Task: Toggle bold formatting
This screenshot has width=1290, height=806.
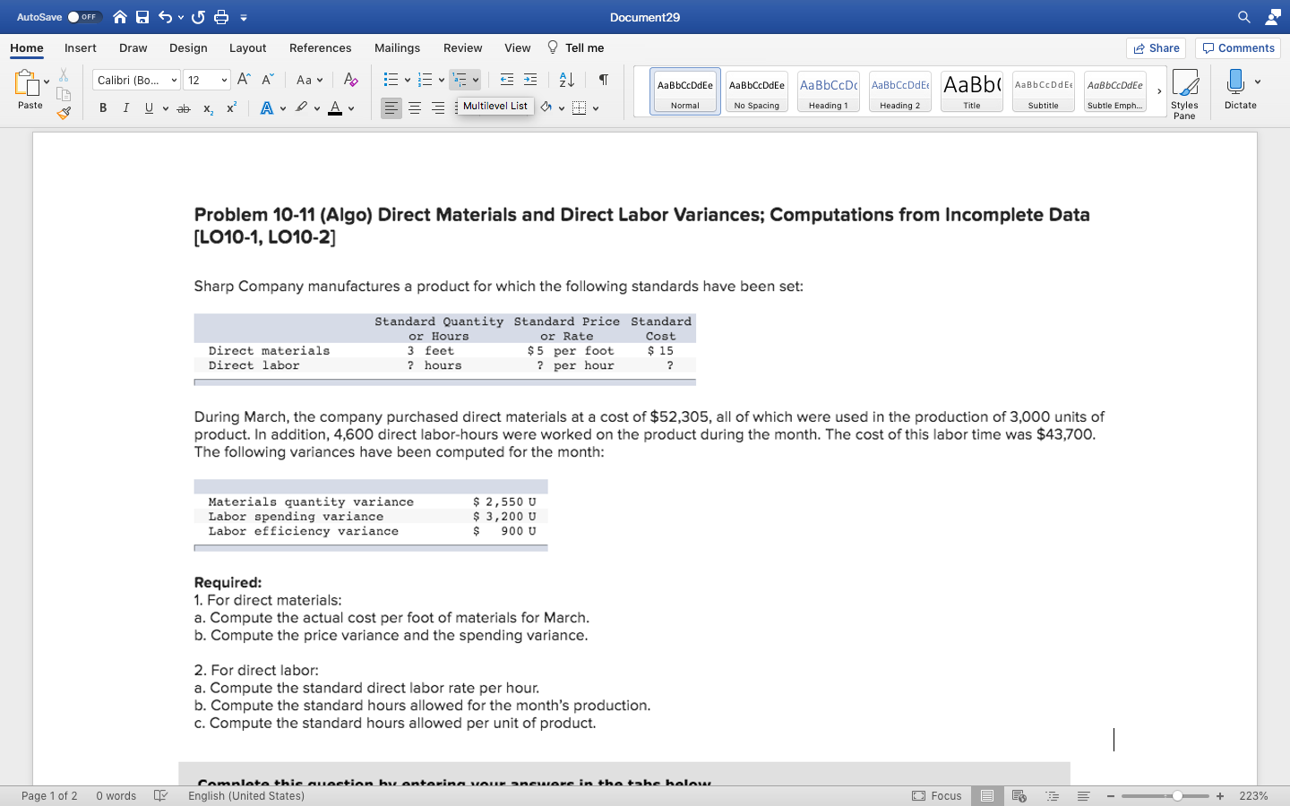Action: [103, 108]
